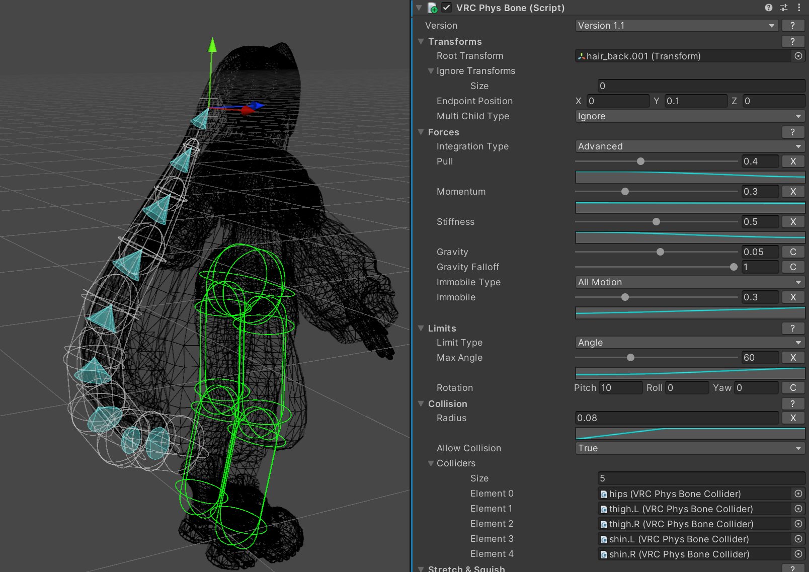Collapse the Ignore Transforms list

(x=431, y=71)
